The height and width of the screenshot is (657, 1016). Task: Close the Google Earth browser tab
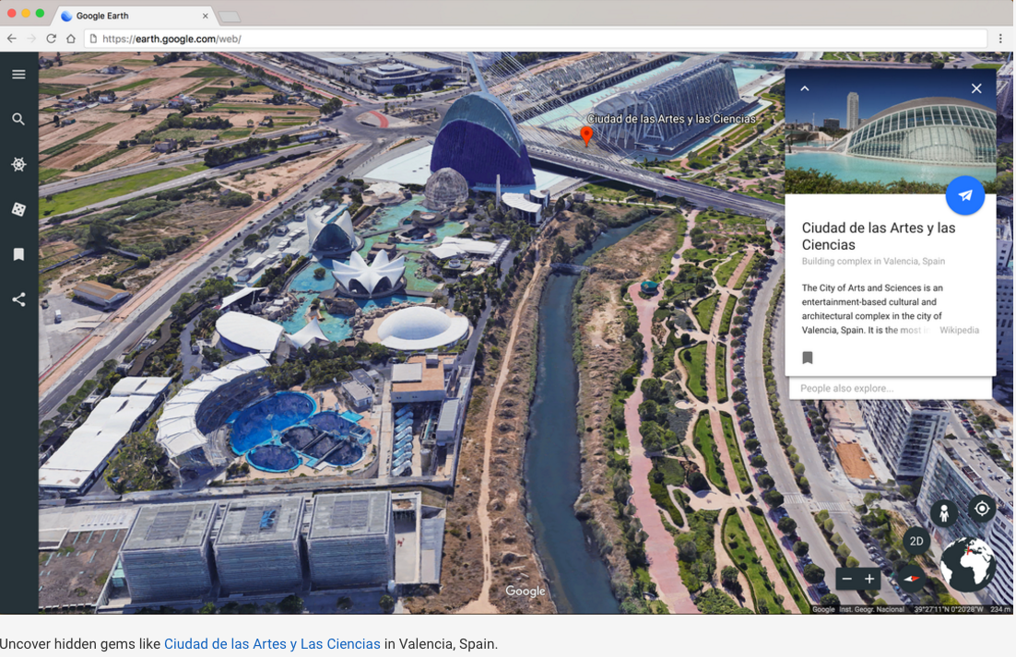coord(206,16)
